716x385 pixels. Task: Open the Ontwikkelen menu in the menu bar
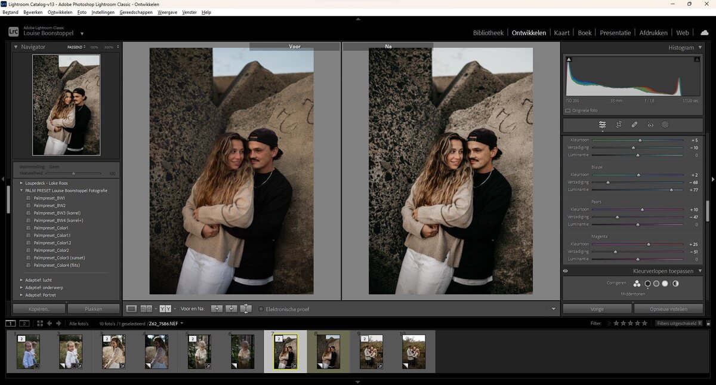60,12
